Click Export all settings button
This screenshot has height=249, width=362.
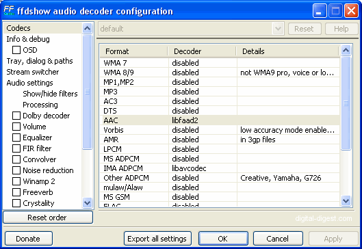point(157,239)
